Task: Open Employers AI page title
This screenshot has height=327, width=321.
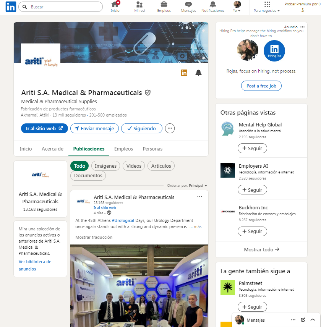Action: [x=253, y=166]
